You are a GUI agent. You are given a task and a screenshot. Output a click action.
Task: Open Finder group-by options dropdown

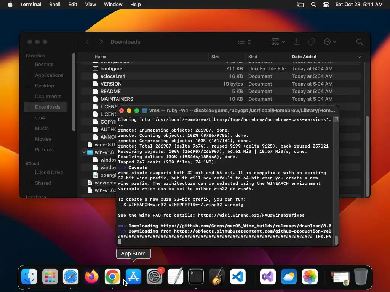pyautogui.click(x=278, y=42)
